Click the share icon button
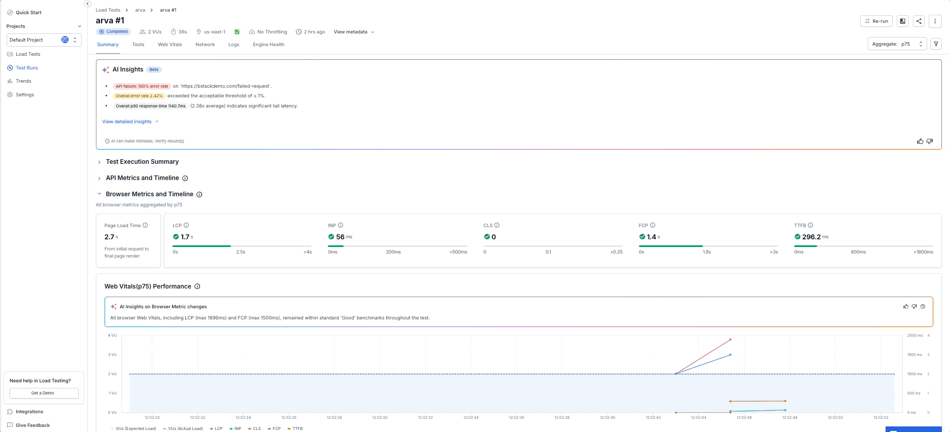Screen dimensions: 950x432 click(919, 21)
